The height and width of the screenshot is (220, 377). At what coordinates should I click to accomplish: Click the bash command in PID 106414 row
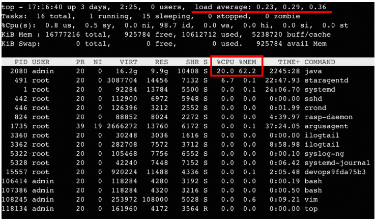(x=313, y=181)
